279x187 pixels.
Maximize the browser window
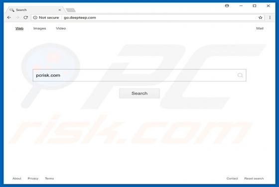click(255, 5)
